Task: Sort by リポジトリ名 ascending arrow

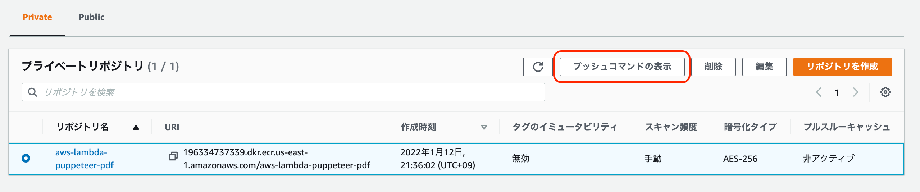Action: click(136, 127)
